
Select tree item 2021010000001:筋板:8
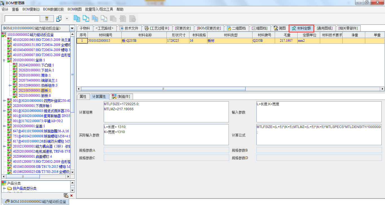[x=34, y=96]
